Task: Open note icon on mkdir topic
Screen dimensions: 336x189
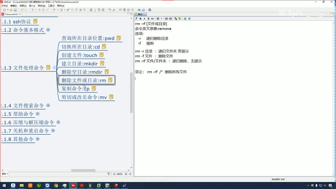Action: [102, 63]
